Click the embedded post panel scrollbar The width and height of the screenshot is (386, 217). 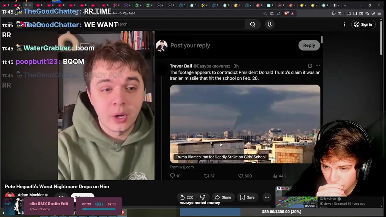pyautogui.click(x=322, y=40)
